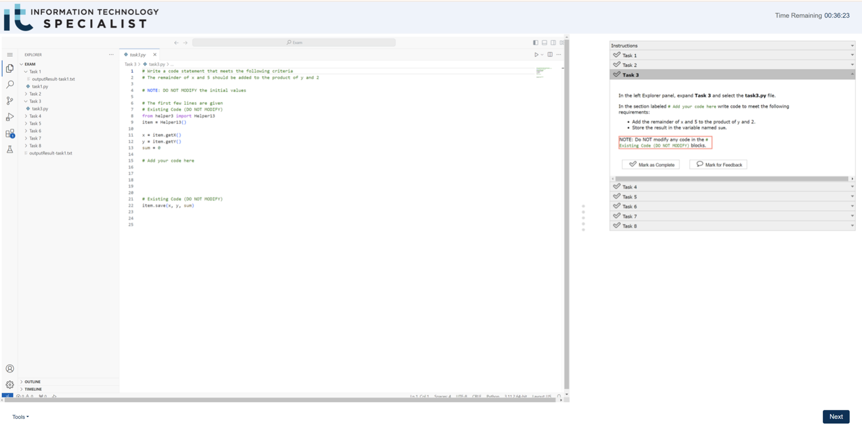Toggle the secondary sidebar visibility
Viewport: 862px width, 434px height.
tap(553, 42)
